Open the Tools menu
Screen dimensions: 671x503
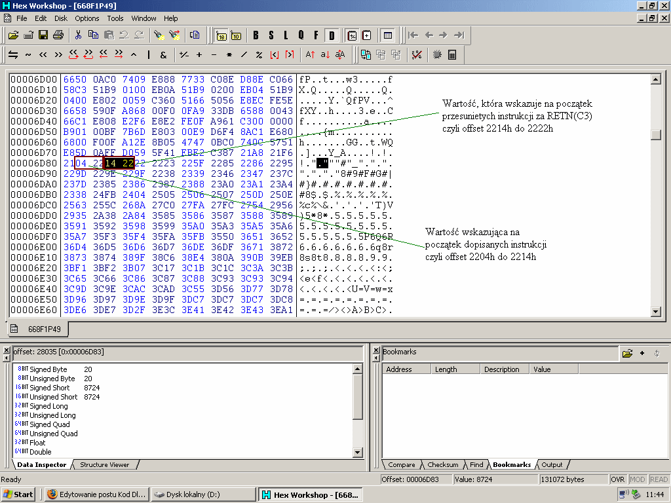pyautogui.click(x=115, y=18)
